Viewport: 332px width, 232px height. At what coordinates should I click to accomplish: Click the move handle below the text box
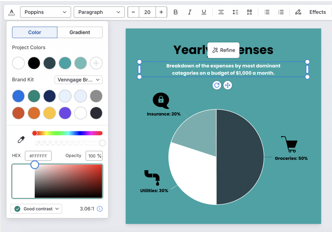(x=228, y=85)
